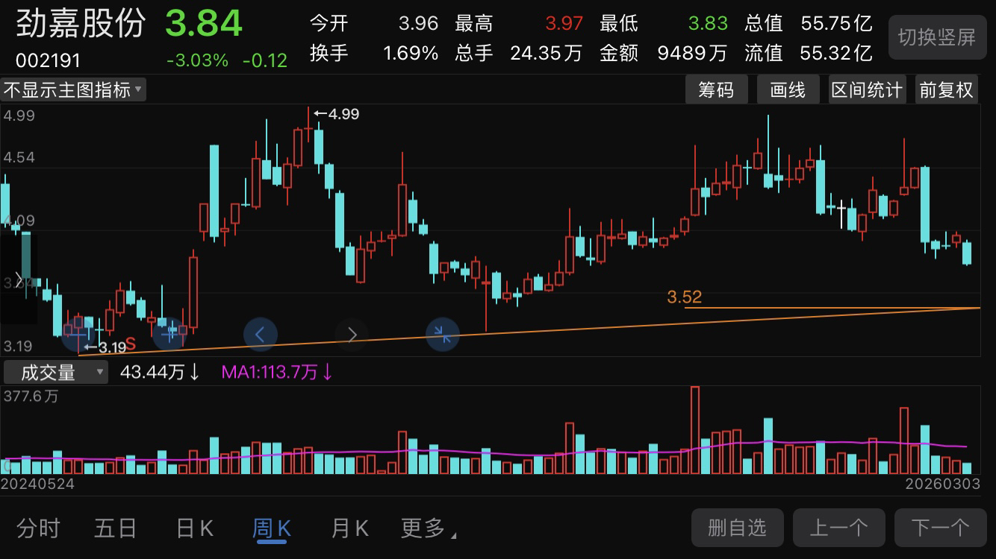996x559 pixels.
Task: Tap the red S signal marker
Action: [x=131, y=344]
